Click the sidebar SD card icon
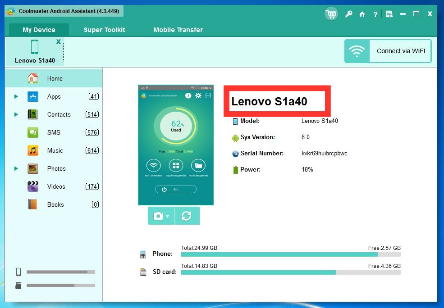The image size is (444, 308). pos(18,285)
